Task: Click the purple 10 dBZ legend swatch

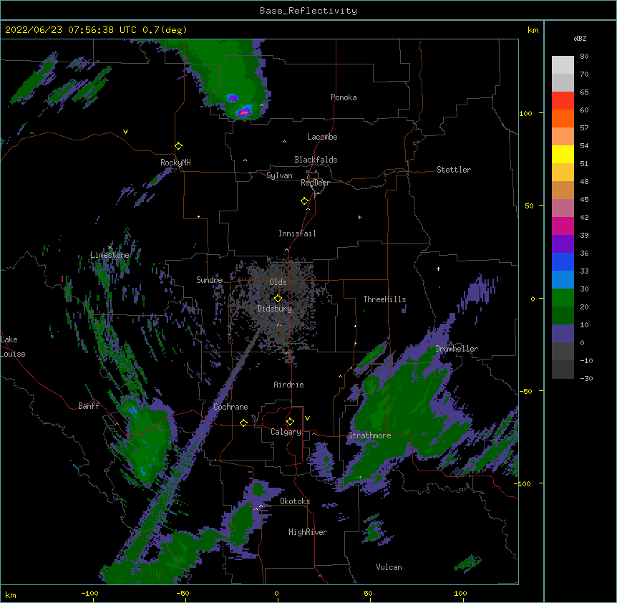Action: (x=563, y=334)
